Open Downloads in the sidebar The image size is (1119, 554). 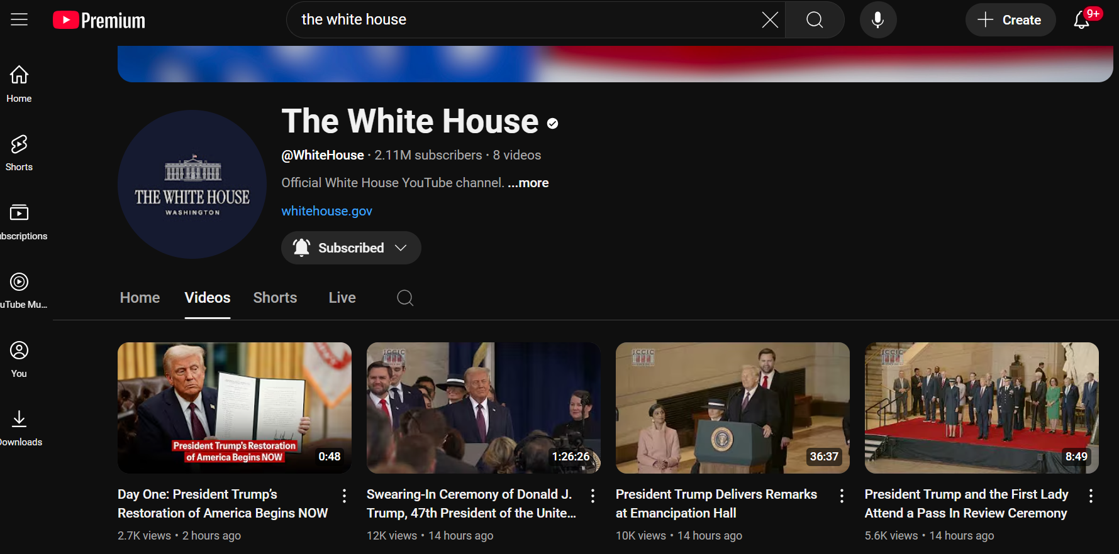coord(19,428)
